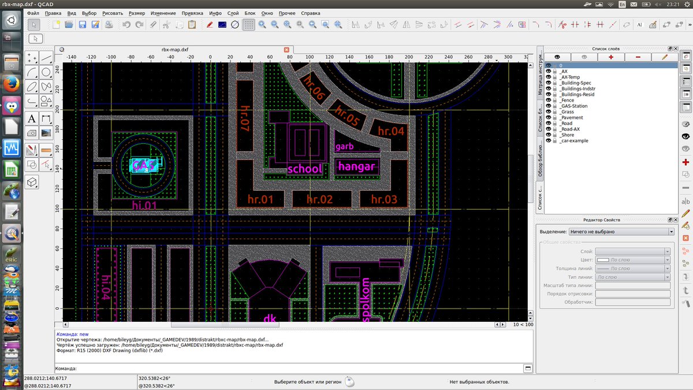Save the drawing with the floppy disk icon
Viewport: 693px width, 390px height.
82,24
